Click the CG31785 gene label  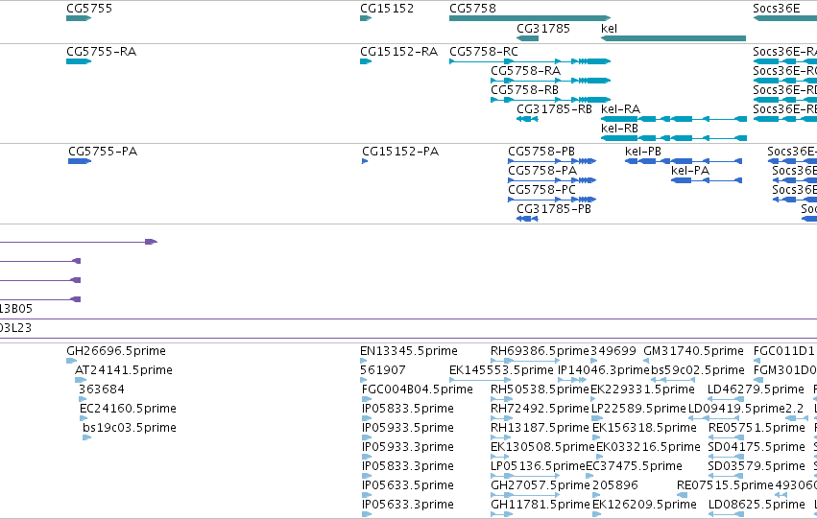pyautogui.click(x=543, y=29)
